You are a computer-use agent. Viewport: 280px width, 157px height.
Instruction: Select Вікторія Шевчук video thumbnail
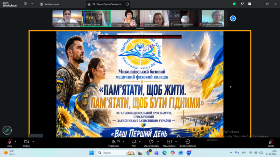(96, 18)
